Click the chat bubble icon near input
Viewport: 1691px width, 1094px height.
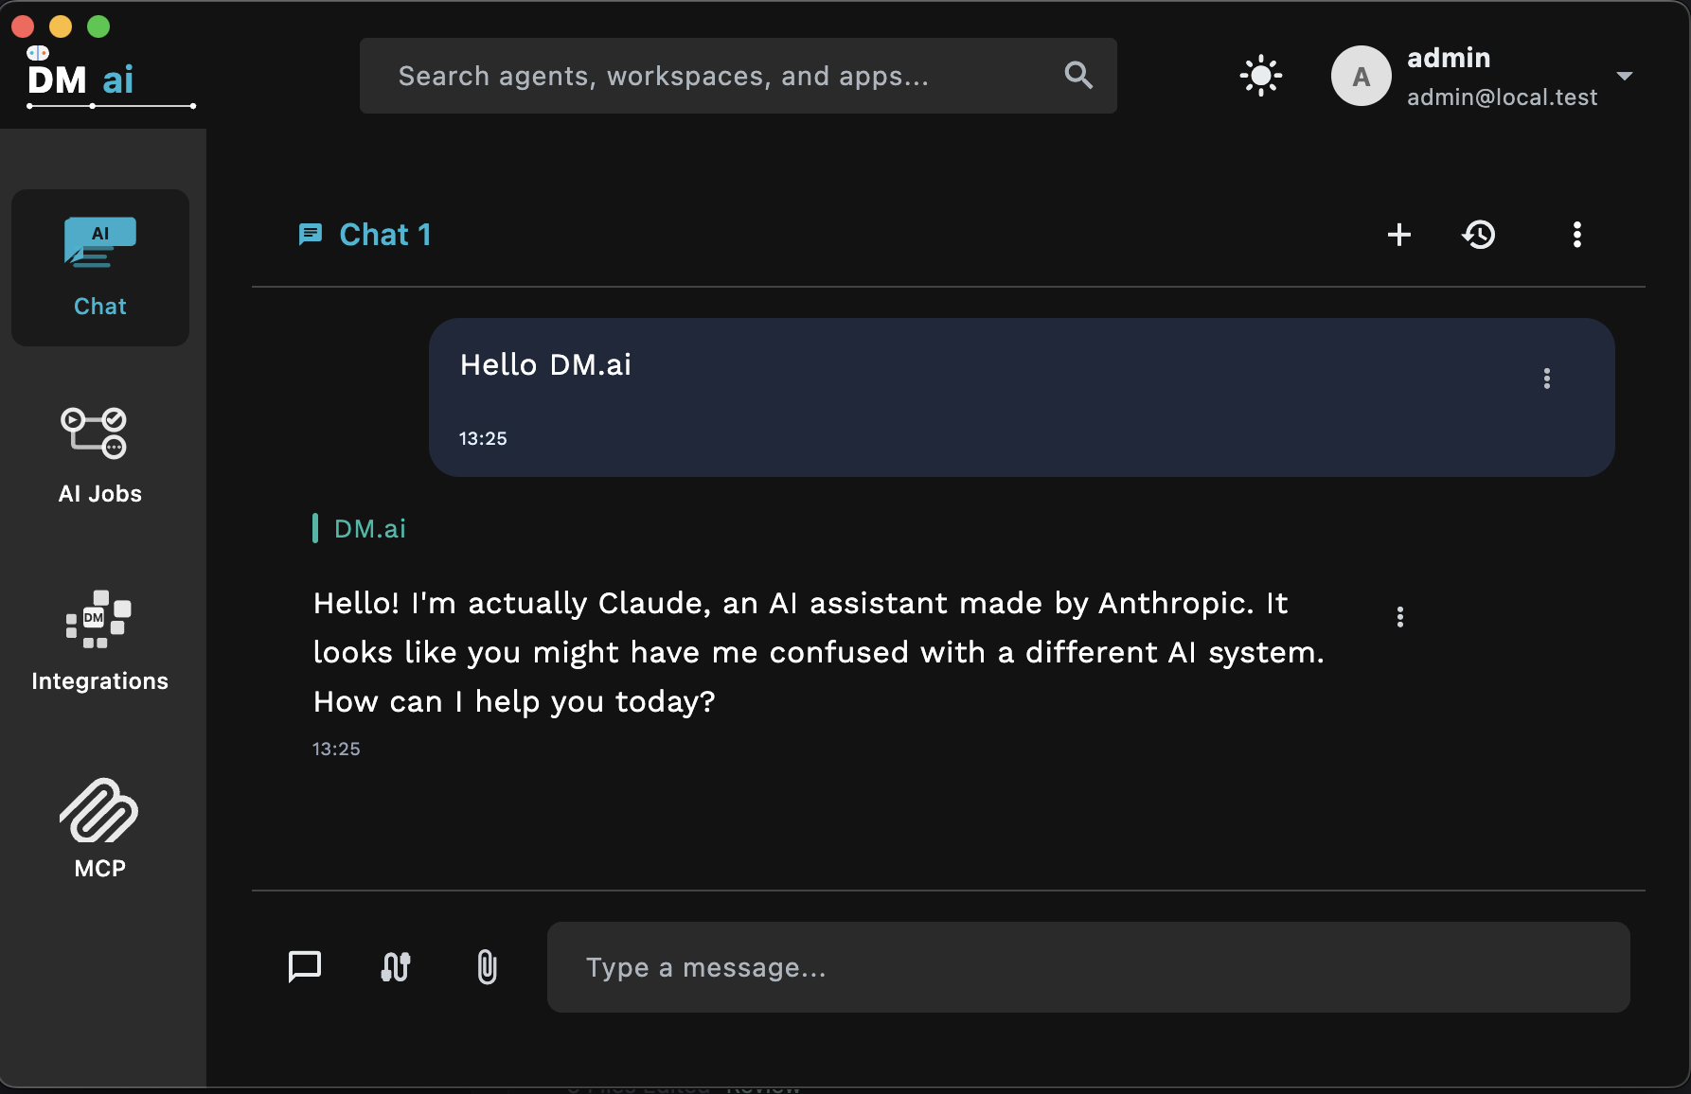(305, 967)
